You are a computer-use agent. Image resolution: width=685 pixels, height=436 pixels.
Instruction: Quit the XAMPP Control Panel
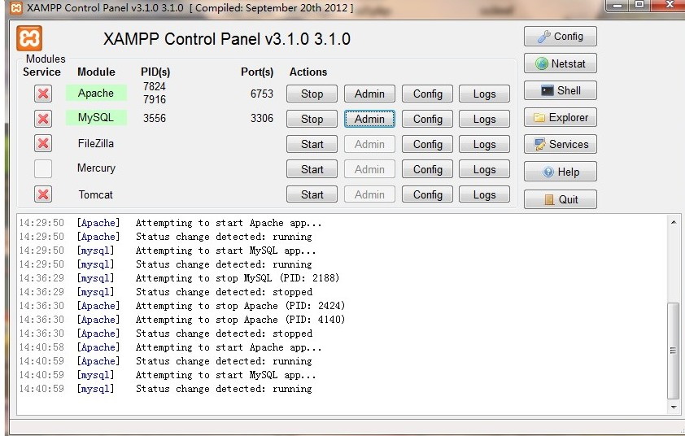(x=560, y=199)
